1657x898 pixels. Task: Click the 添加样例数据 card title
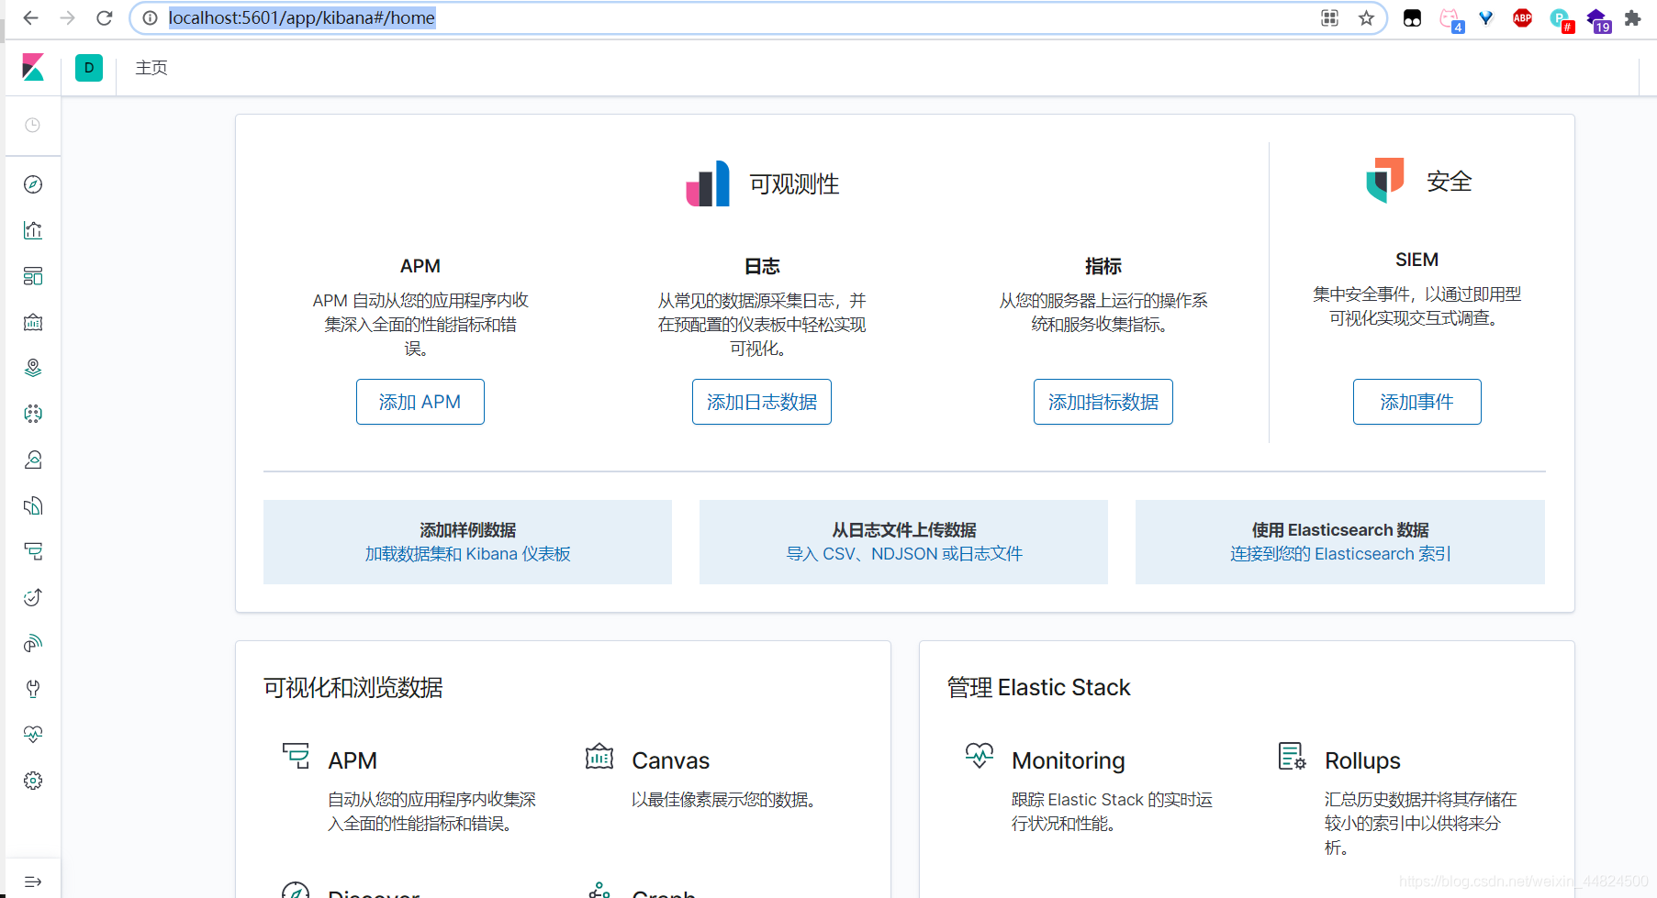coord(468,530)
